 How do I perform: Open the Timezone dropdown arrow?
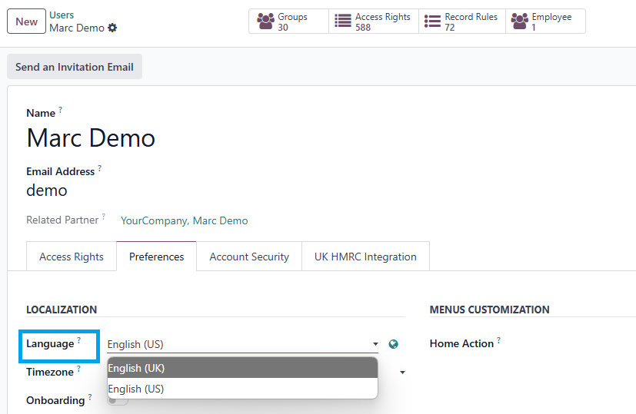tap(402, 373)
